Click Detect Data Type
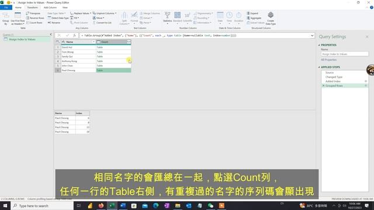Image resolution: width=374 pixels, height=210 pixels. coord(58,18)
